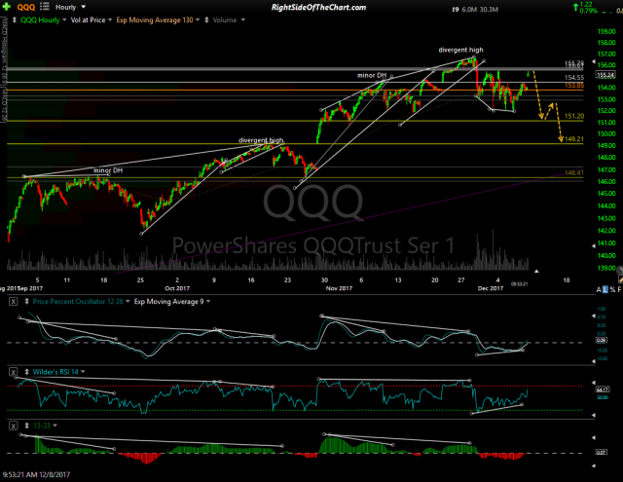Click the reorder arrows before Volume

tap(206, 19)
